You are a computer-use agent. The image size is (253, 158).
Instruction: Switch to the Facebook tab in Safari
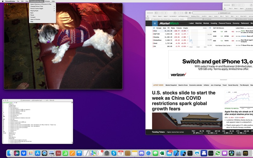[x=207, y=19]
